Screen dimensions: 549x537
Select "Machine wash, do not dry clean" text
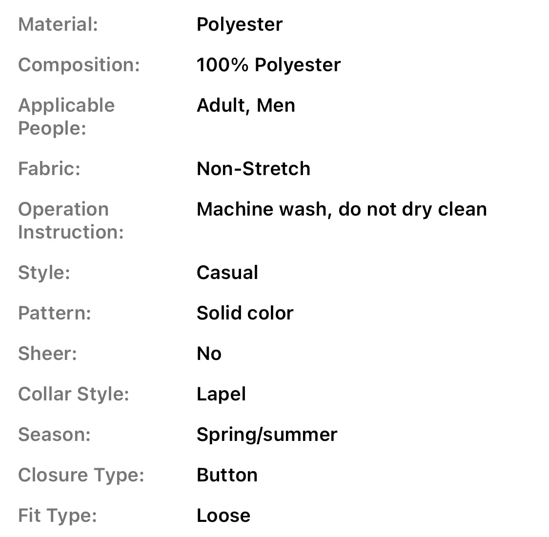click(x=342, y=209)
